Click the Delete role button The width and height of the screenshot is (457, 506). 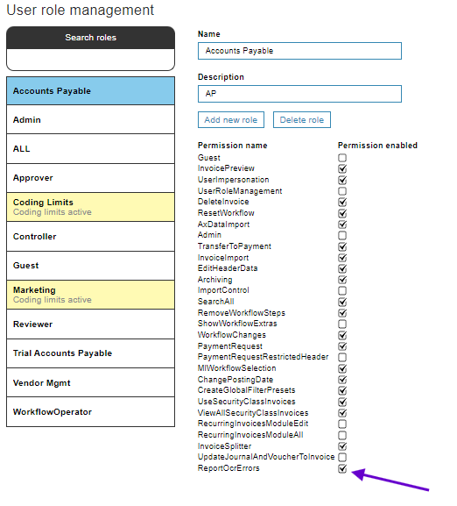[302, 120]
